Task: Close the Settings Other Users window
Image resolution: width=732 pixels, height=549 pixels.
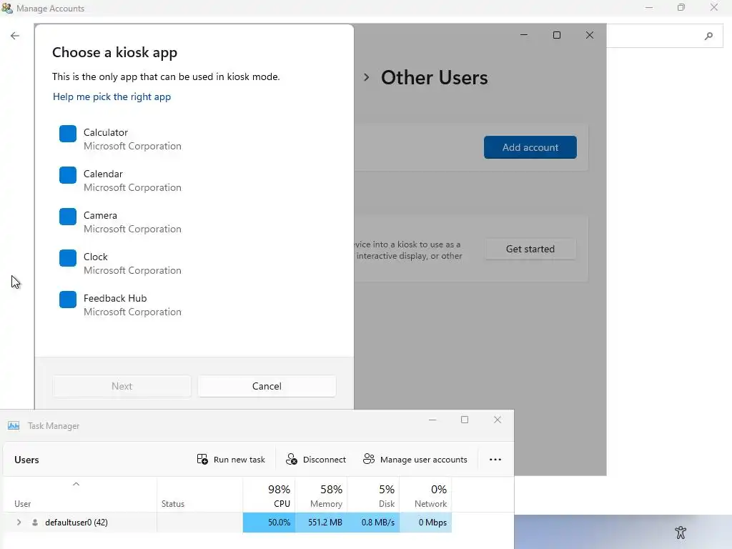Action: (590, 35)
